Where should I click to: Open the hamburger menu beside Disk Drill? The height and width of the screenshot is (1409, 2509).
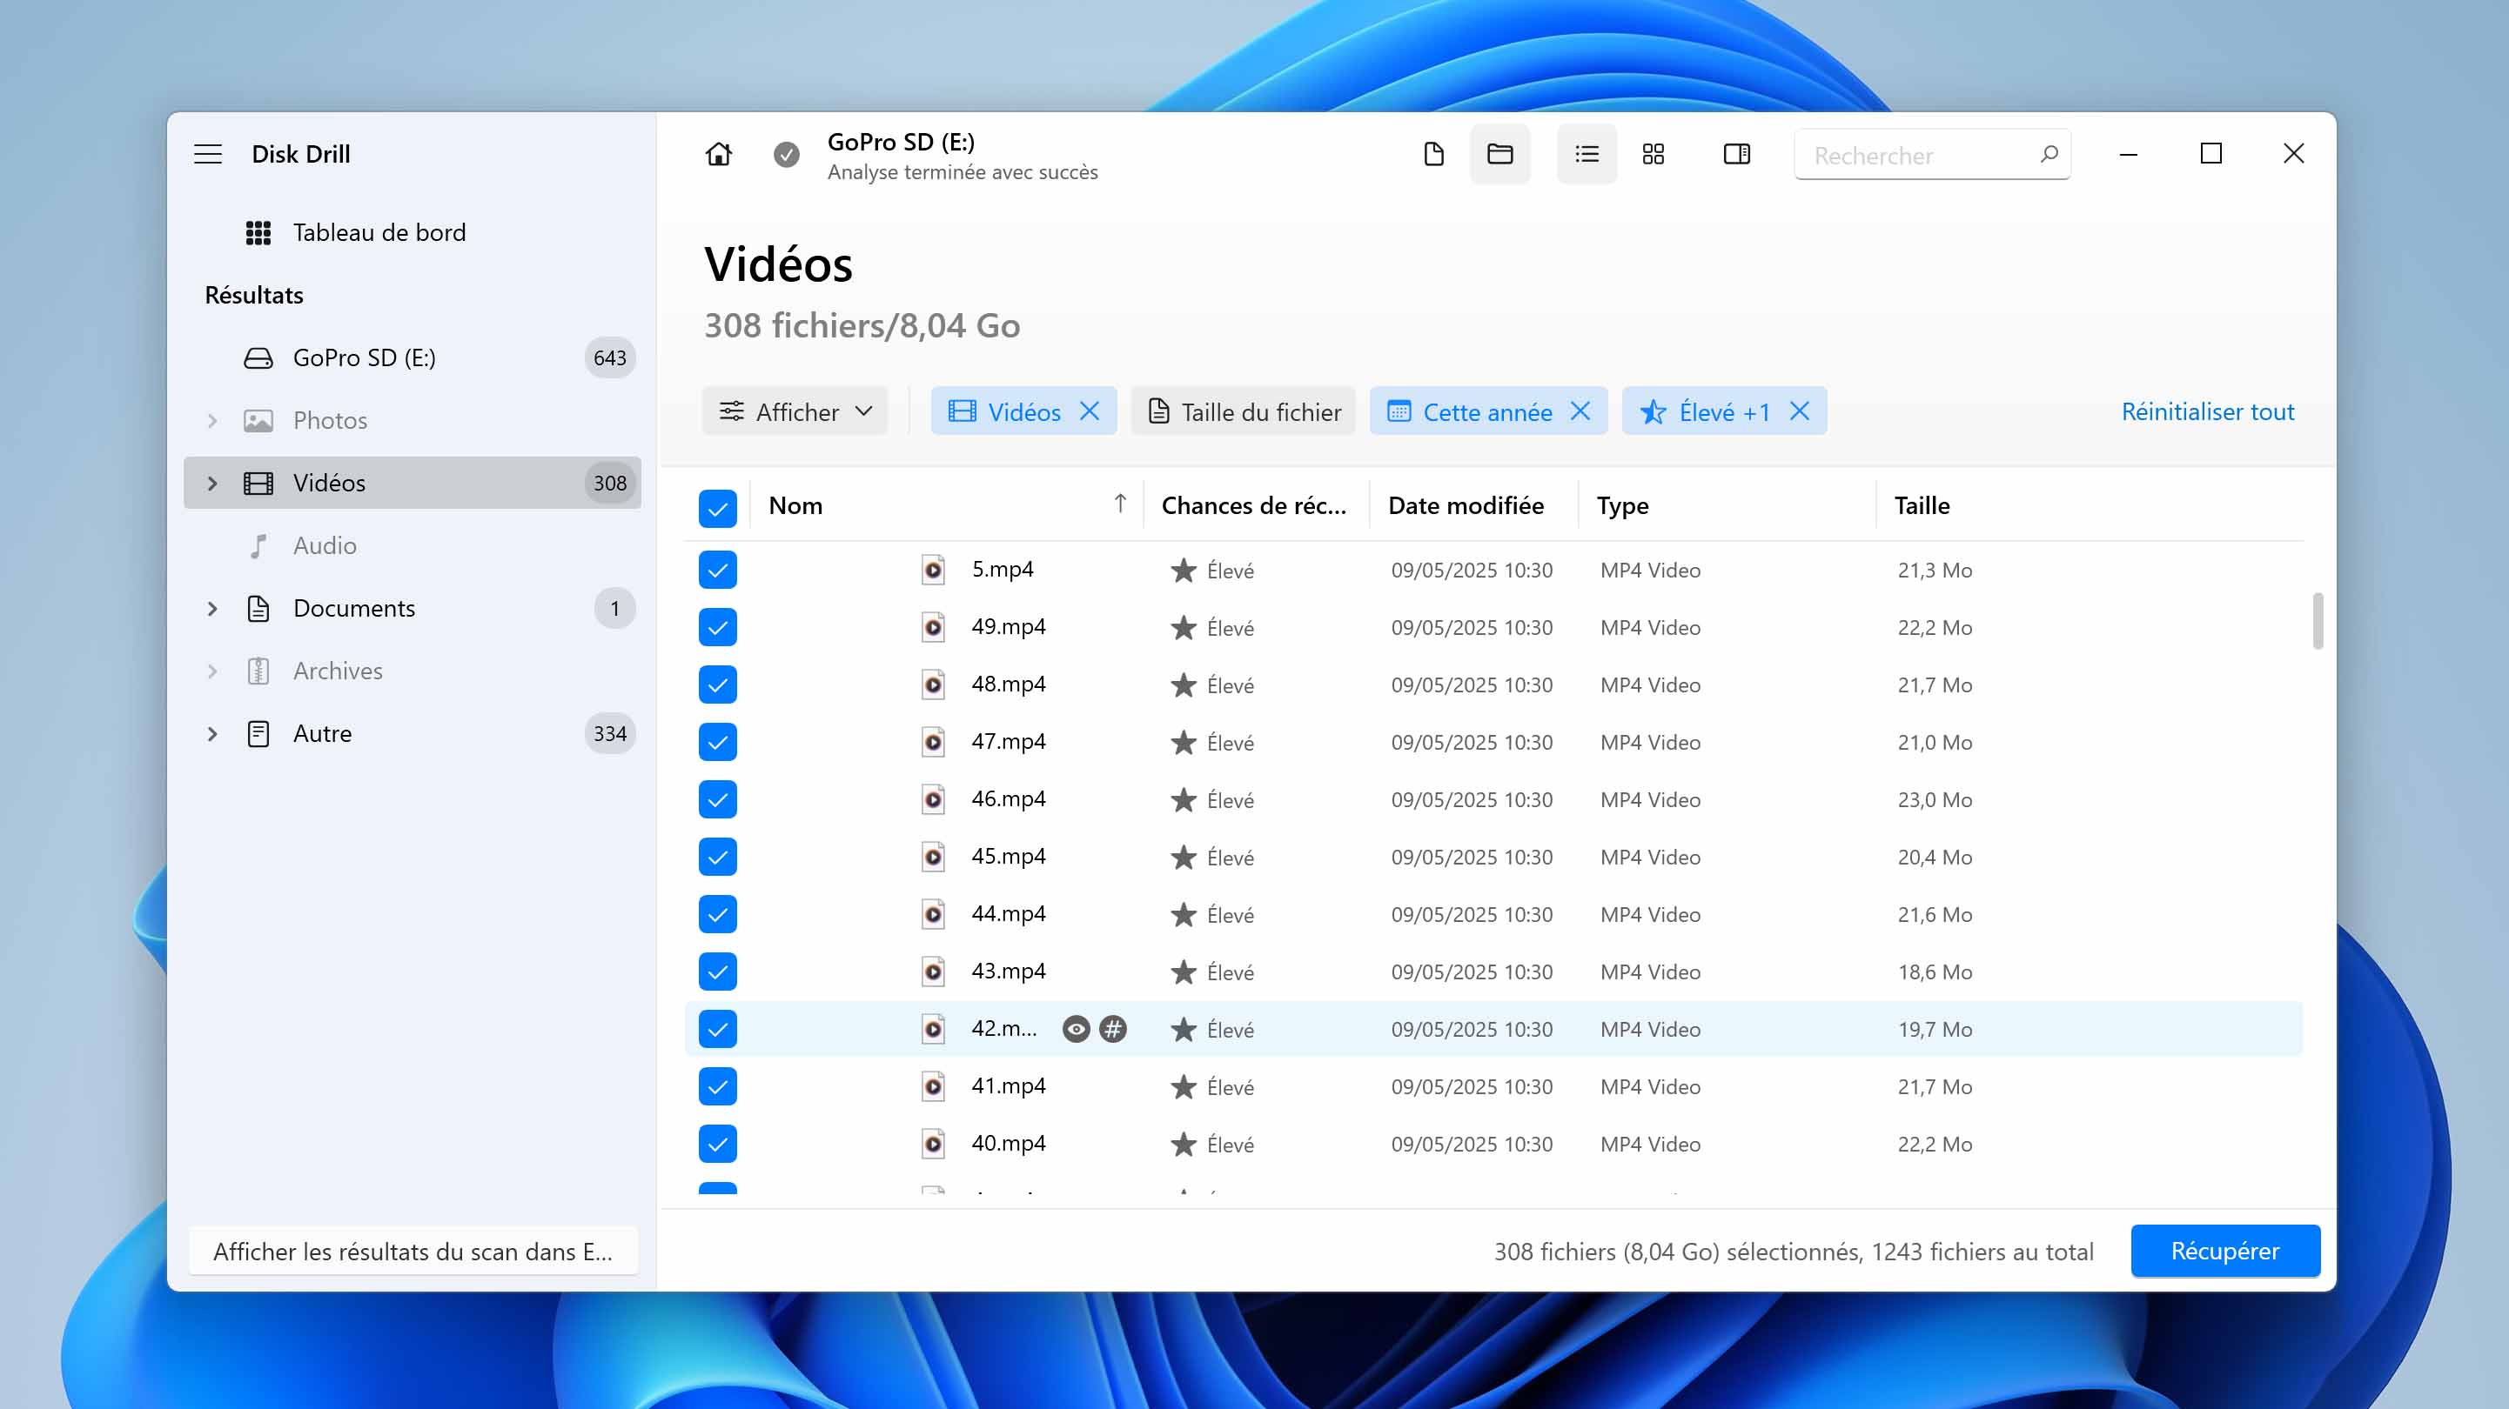coord(207,154)
